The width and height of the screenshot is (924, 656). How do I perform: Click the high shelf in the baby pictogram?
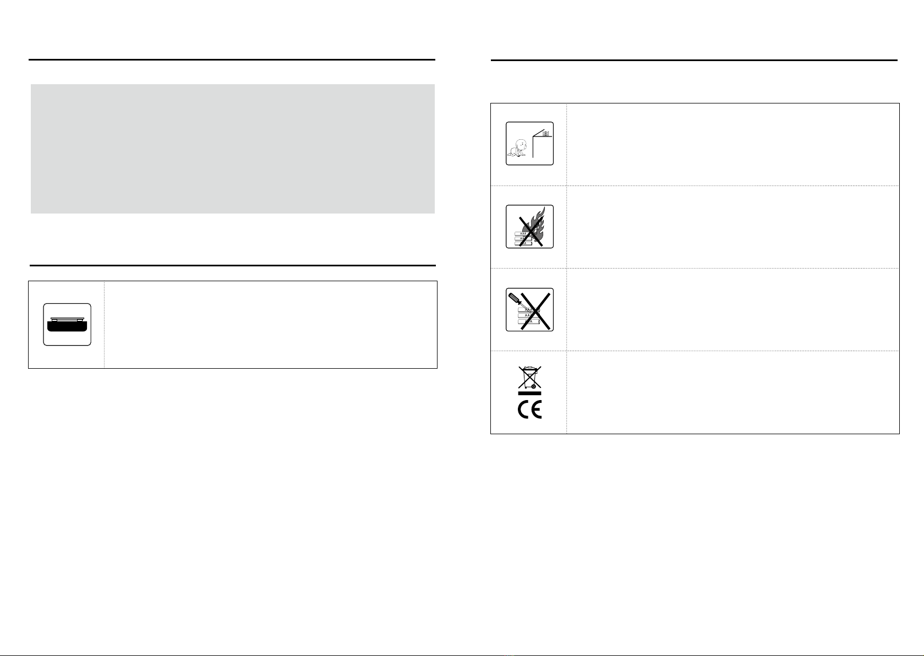(x=543, y=134)
